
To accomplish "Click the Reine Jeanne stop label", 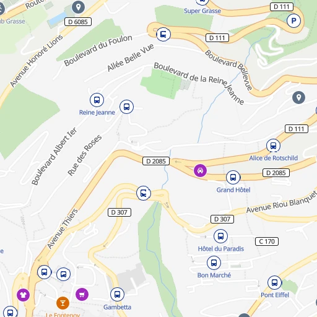I will (x=97, y=113).
